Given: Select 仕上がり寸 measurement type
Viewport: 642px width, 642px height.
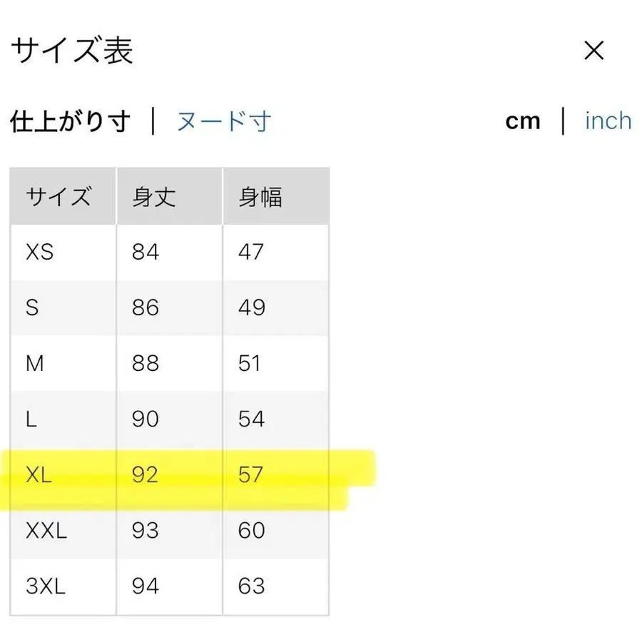Looking at the screenshot, I should (71, 121).
